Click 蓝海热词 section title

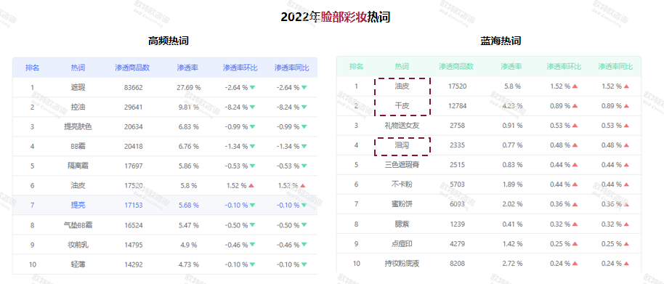click(x=501, y=41)
